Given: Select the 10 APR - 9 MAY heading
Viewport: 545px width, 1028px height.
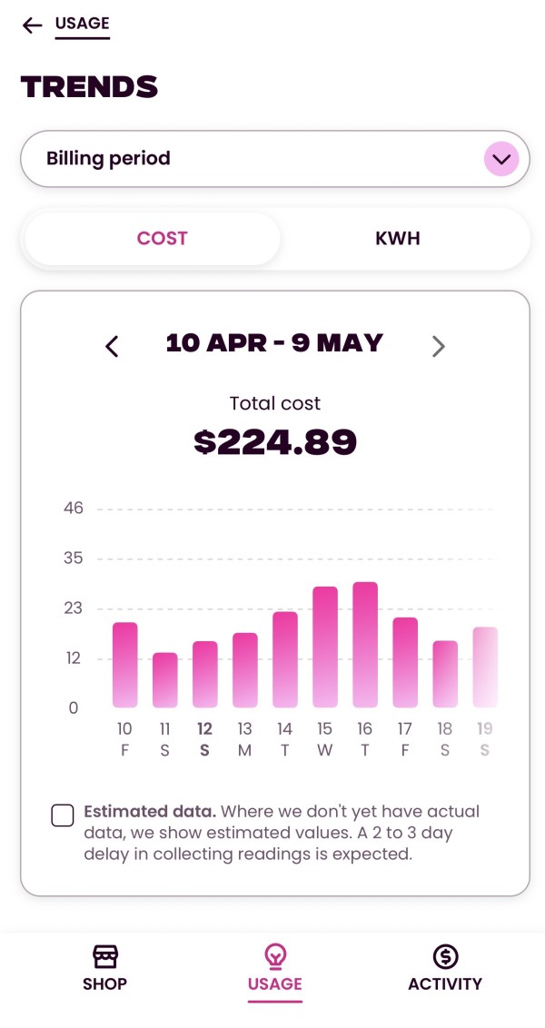Looking at the screenshot, I should (274, 343).
